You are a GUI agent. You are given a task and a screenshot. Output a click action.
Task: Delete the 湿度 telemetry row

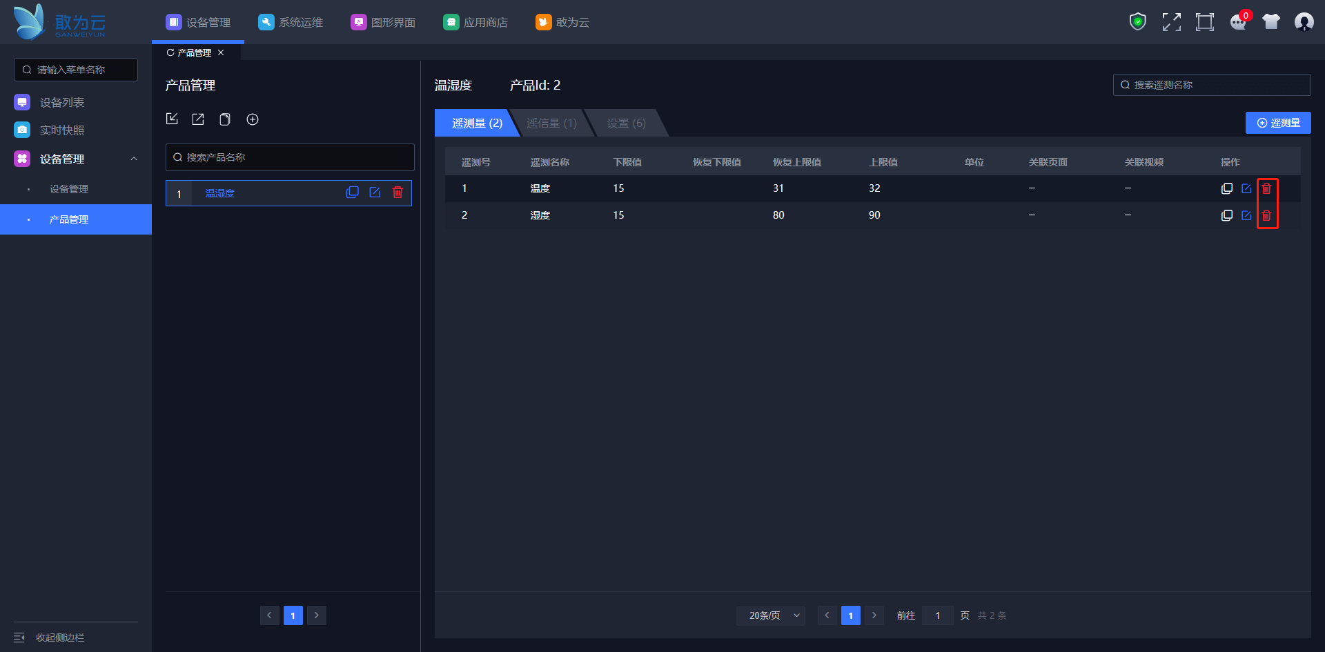tap(1266, 215)
